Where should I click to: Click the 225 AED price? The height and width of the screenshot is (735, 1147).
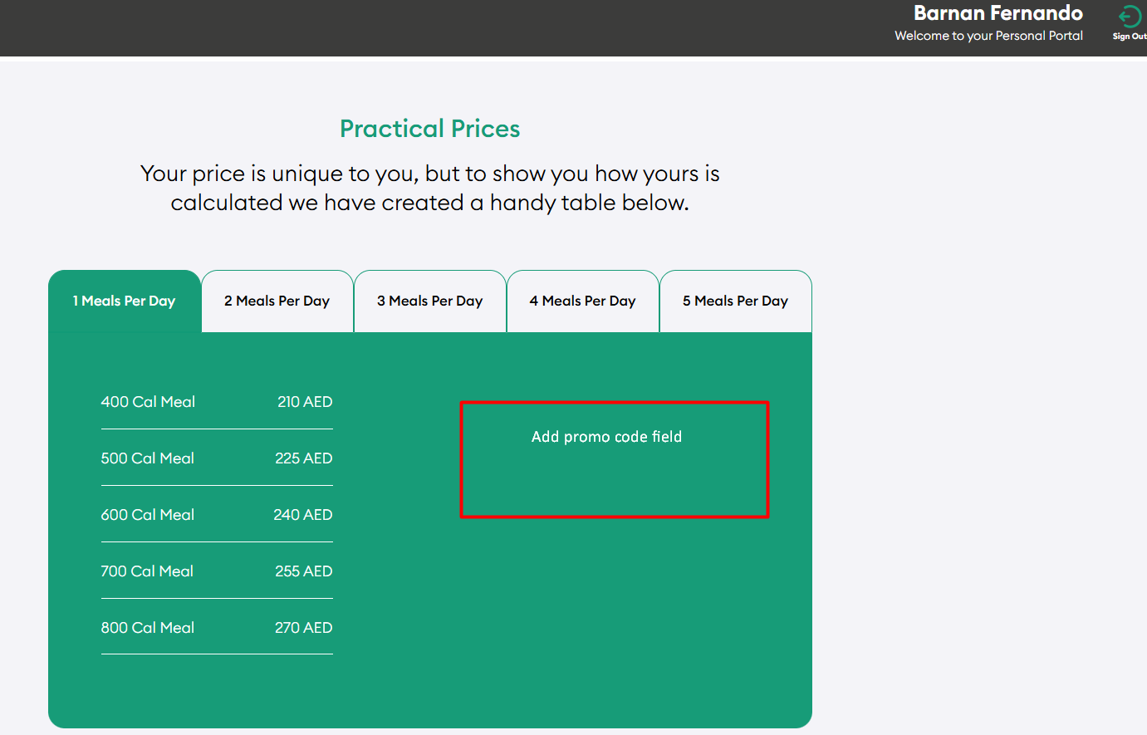pos(304,458)
